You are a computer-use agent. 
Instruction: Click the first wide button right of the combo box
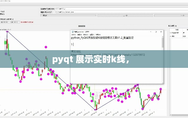click(125, 16)
